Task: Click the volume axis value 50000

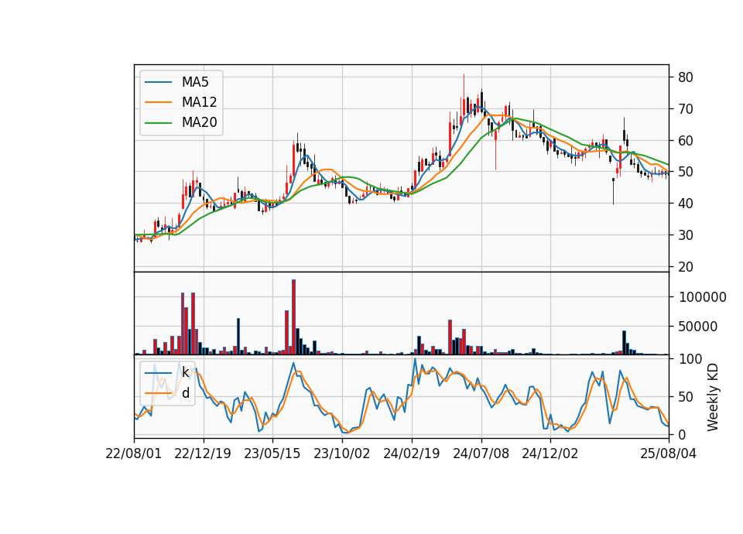Action: pyautogui.click(x=698, y=327)
